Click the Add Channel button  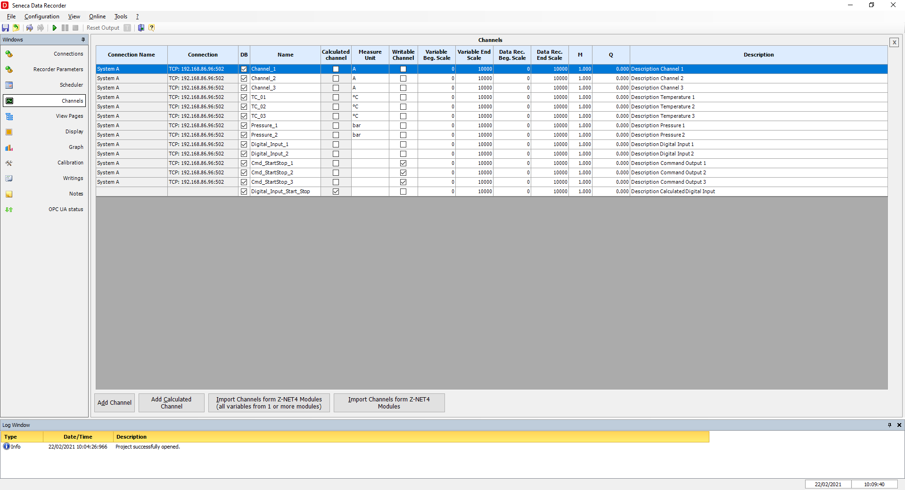[115, 403]
